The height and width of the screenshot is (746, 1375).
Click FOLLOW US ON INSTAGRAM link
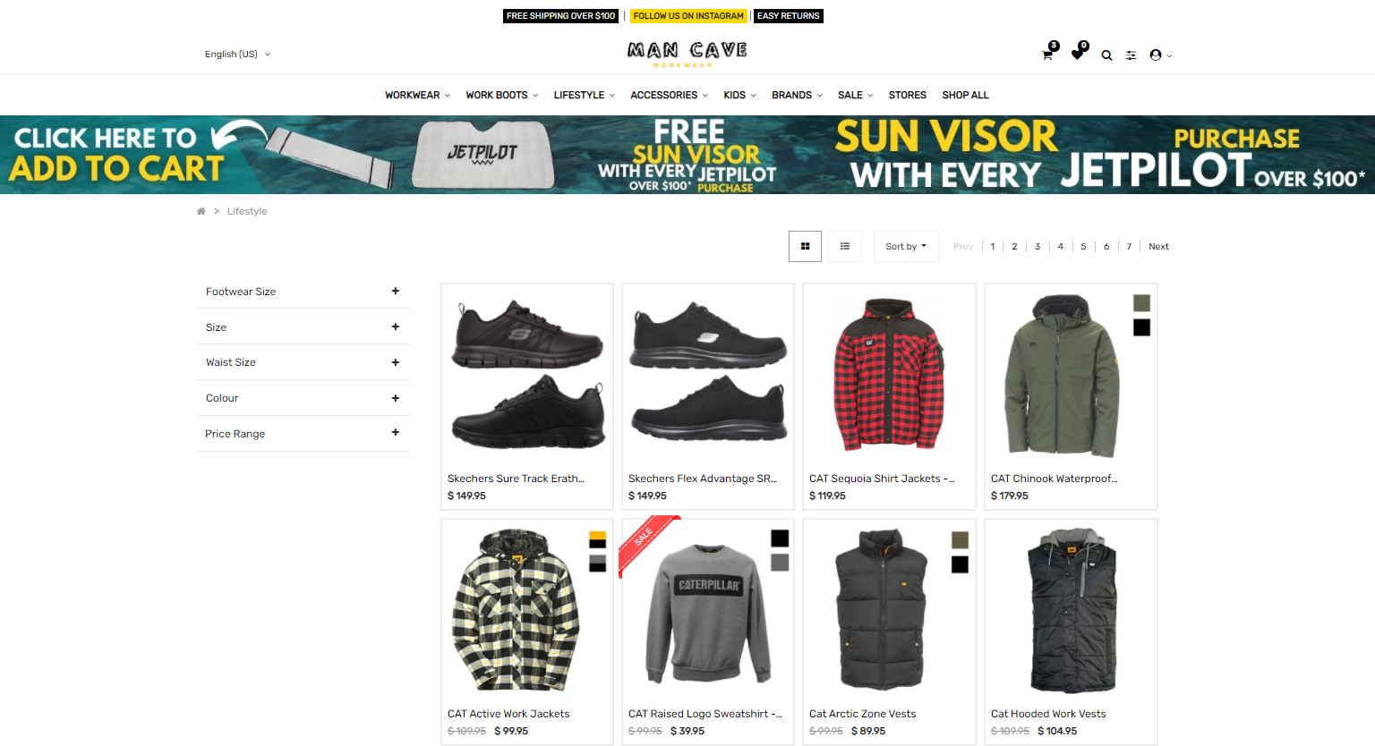(688, 16)
